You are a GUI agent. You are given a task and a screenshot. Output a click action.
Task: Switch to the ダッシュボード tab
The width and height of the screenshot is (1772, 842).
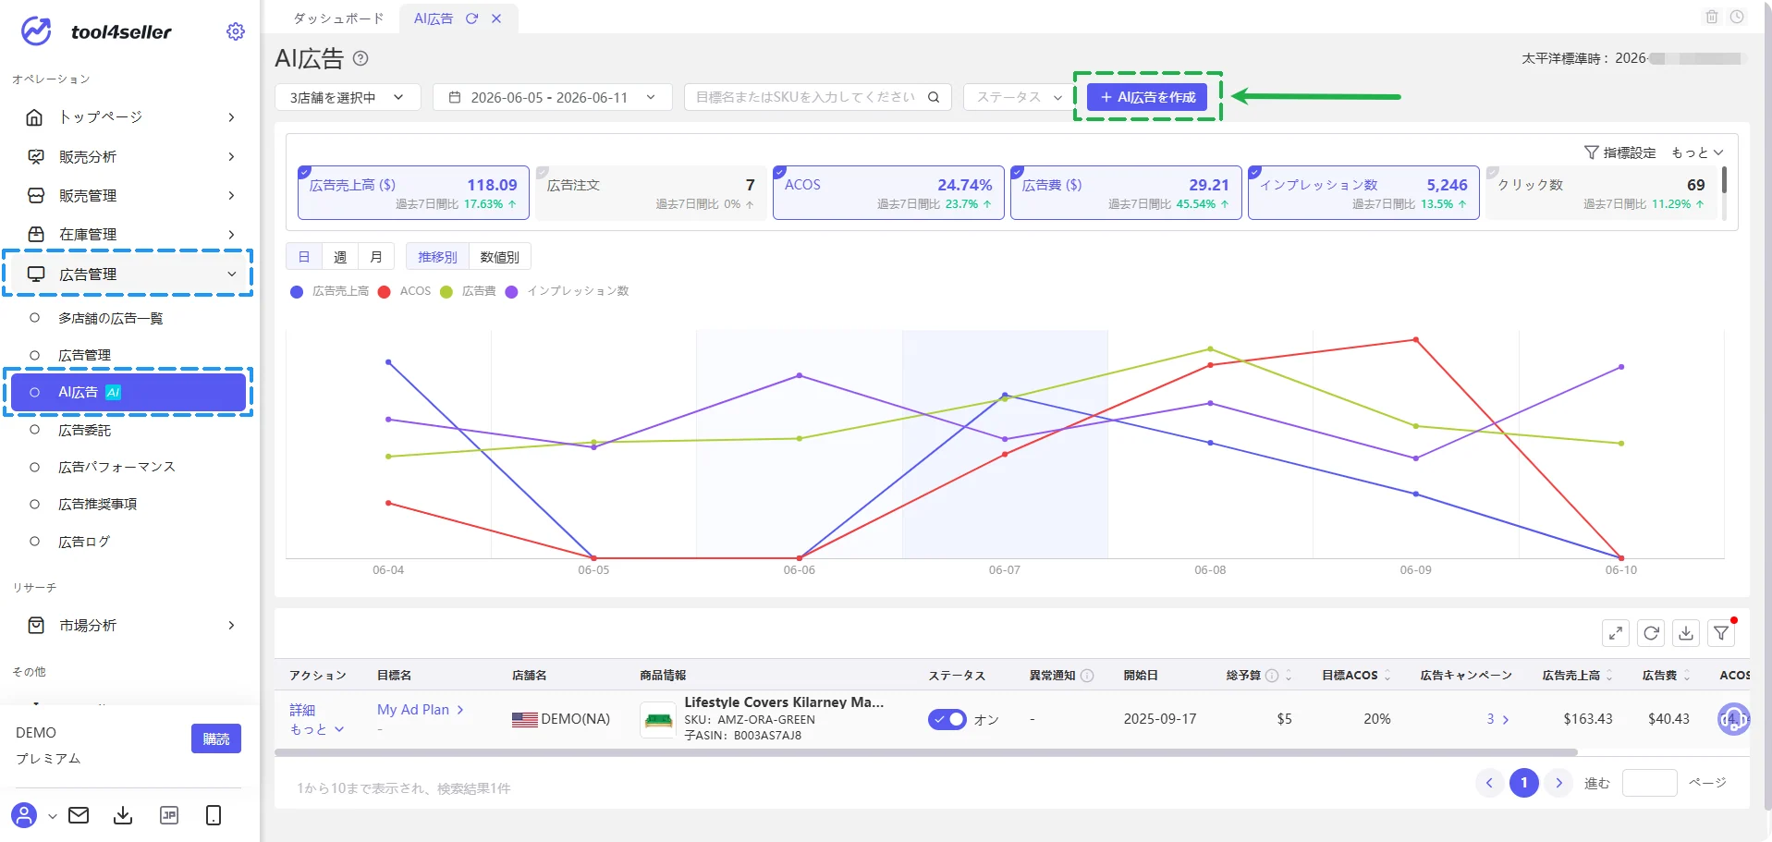tap(338, 18)
